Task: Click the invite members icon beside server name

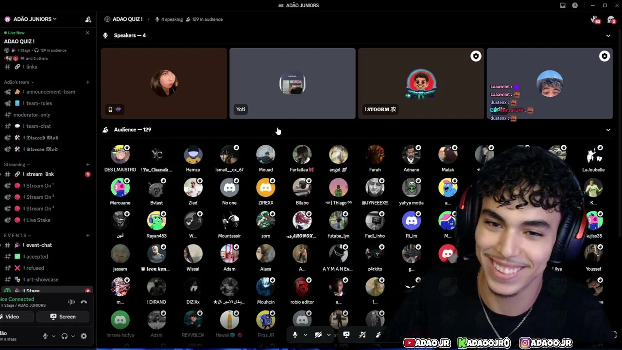Action: point(88,19)
